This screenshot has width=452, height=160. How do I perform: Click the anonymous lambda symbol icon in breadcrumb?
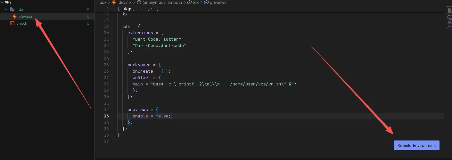pyautogui.click(x=139, y=3)
